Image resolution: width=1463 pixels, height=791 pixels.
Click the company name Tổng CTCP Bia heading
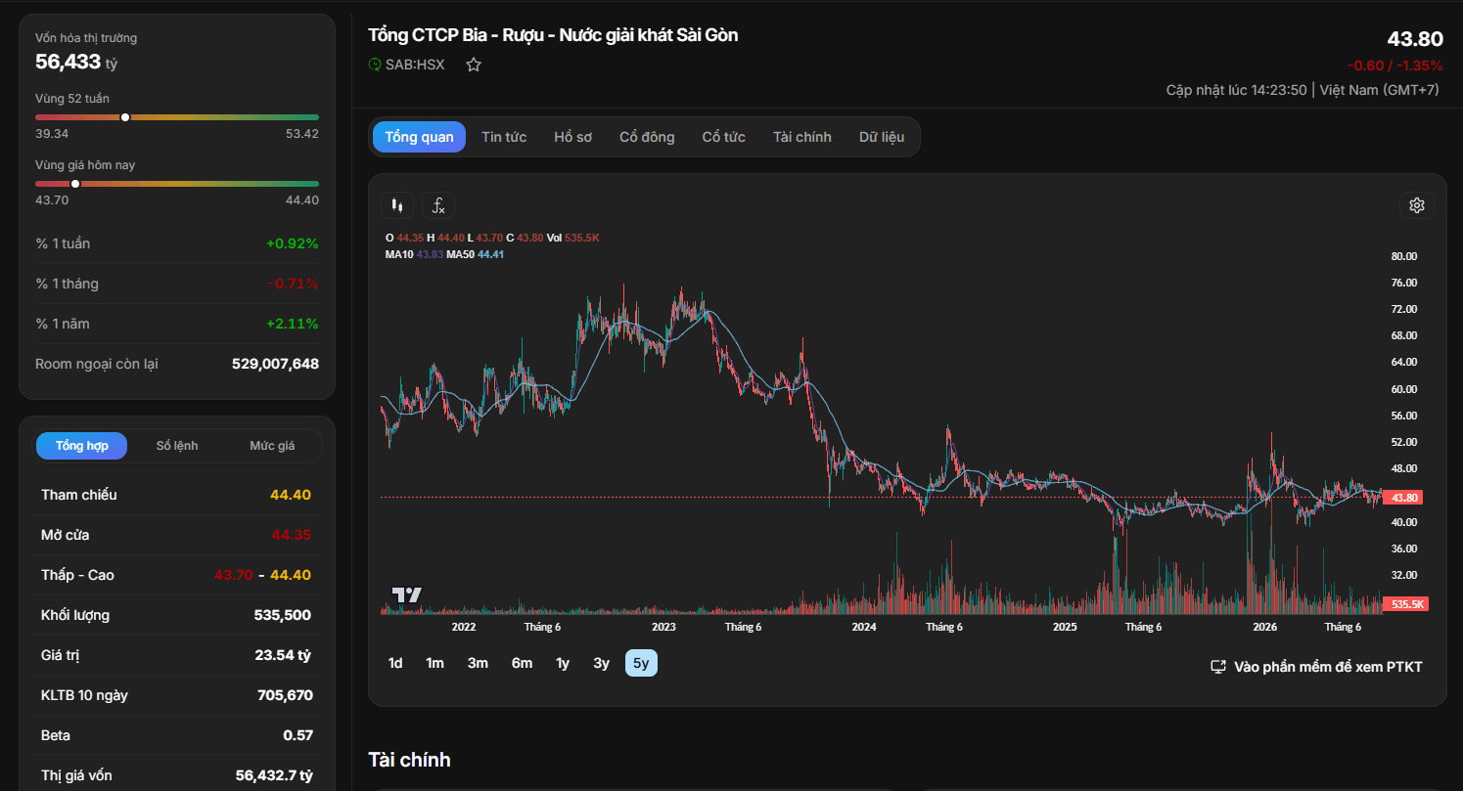(553, 35)
